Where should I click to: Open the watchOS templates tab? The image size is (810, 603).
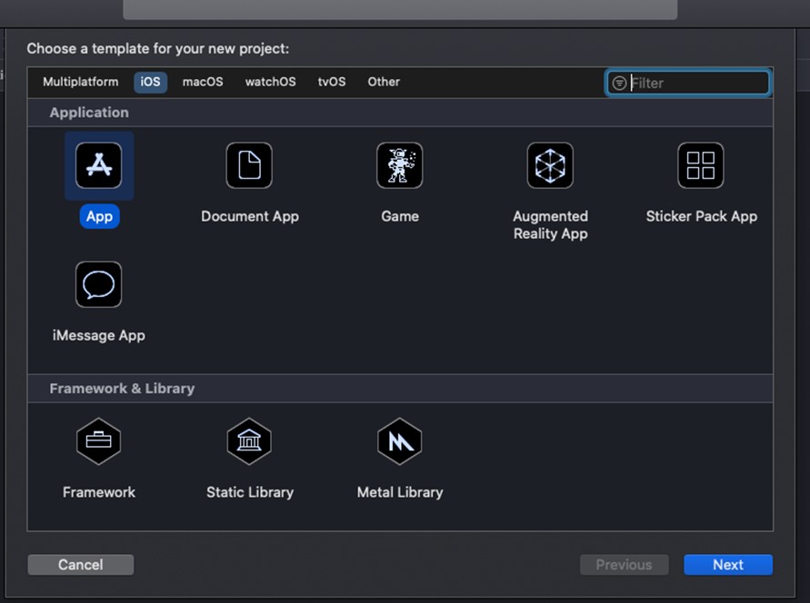[271, 82]
